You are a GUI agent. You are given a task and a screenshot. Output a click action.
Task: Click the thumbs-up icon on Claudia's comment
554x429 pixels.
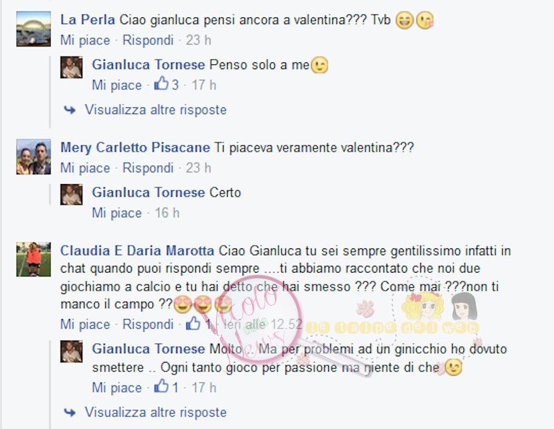click(x=193, y=323)
